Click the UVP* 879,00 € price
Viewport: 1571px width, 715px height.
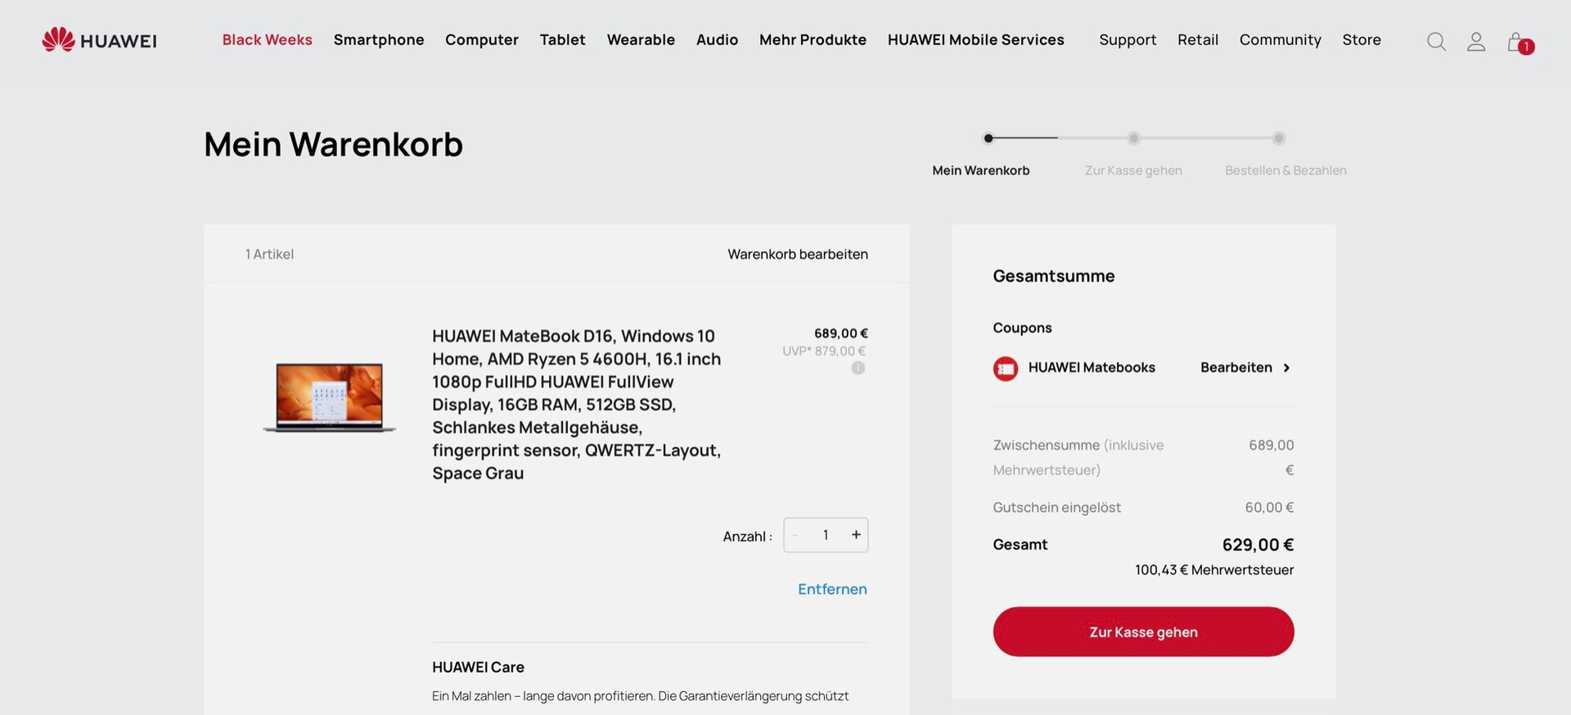click(x=824, y=352)
